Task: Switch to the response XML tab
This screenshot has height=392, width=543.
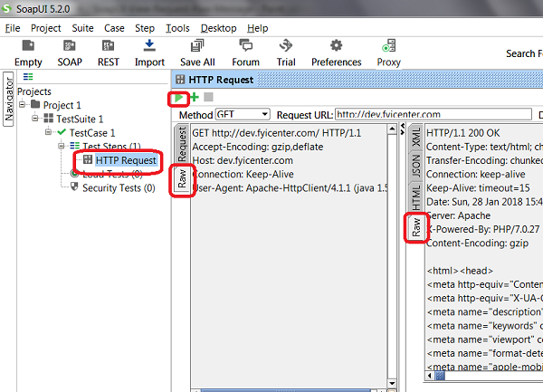Action: [416, 137]
